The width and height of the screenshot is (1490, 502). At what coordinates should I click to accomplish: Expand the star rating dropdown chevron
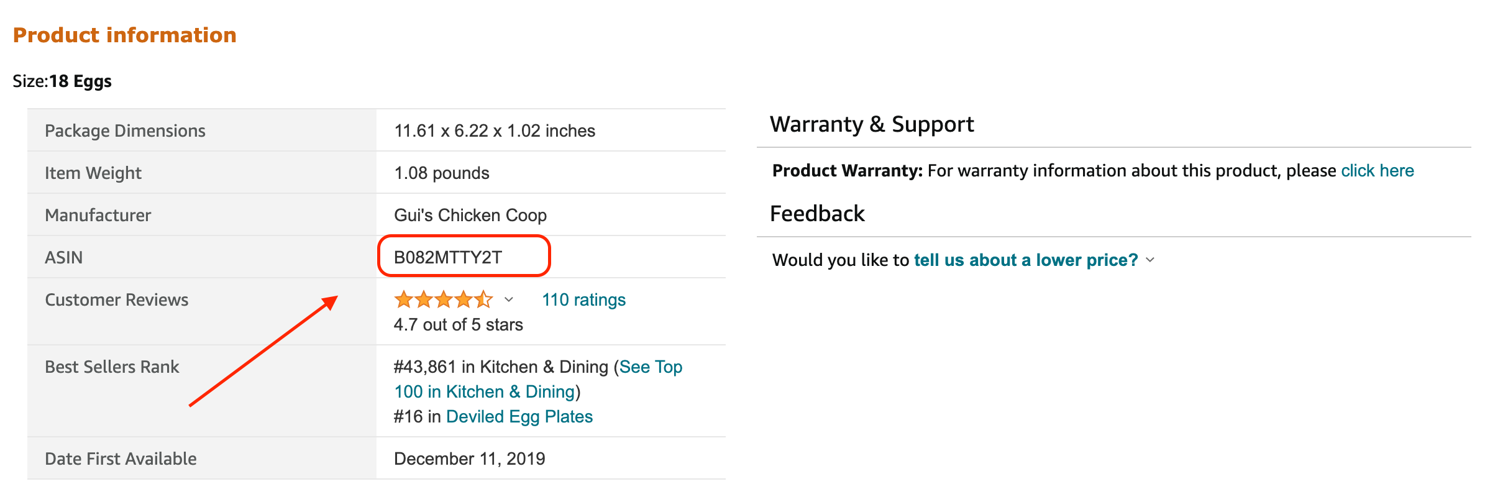pyautogui.click(x=509, y=299)
